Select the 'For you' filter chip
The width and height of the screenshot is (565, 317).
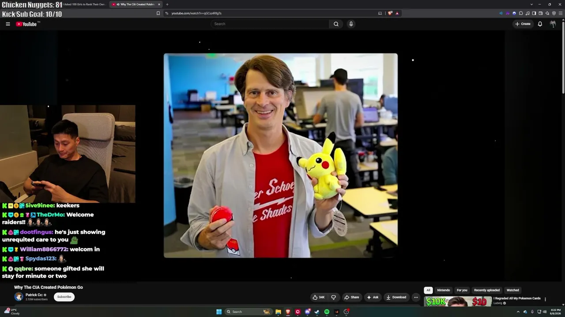[x=462, y=290]
